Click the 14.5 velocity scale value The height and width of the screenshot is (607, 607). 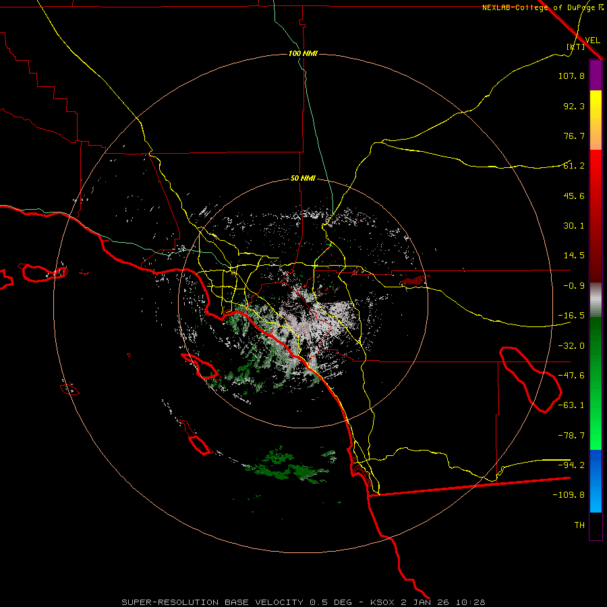coord(574,256)
